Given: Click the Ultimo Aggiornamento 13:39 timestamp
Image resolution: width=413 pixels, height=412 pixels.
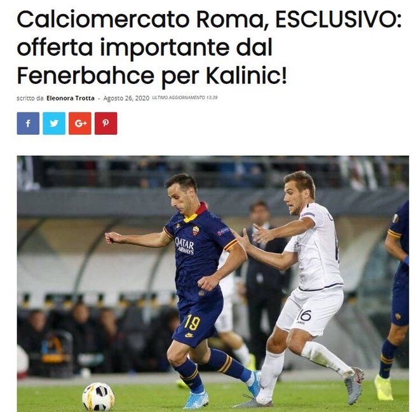Looking at the screenshot, I should [x=185, y=97].
